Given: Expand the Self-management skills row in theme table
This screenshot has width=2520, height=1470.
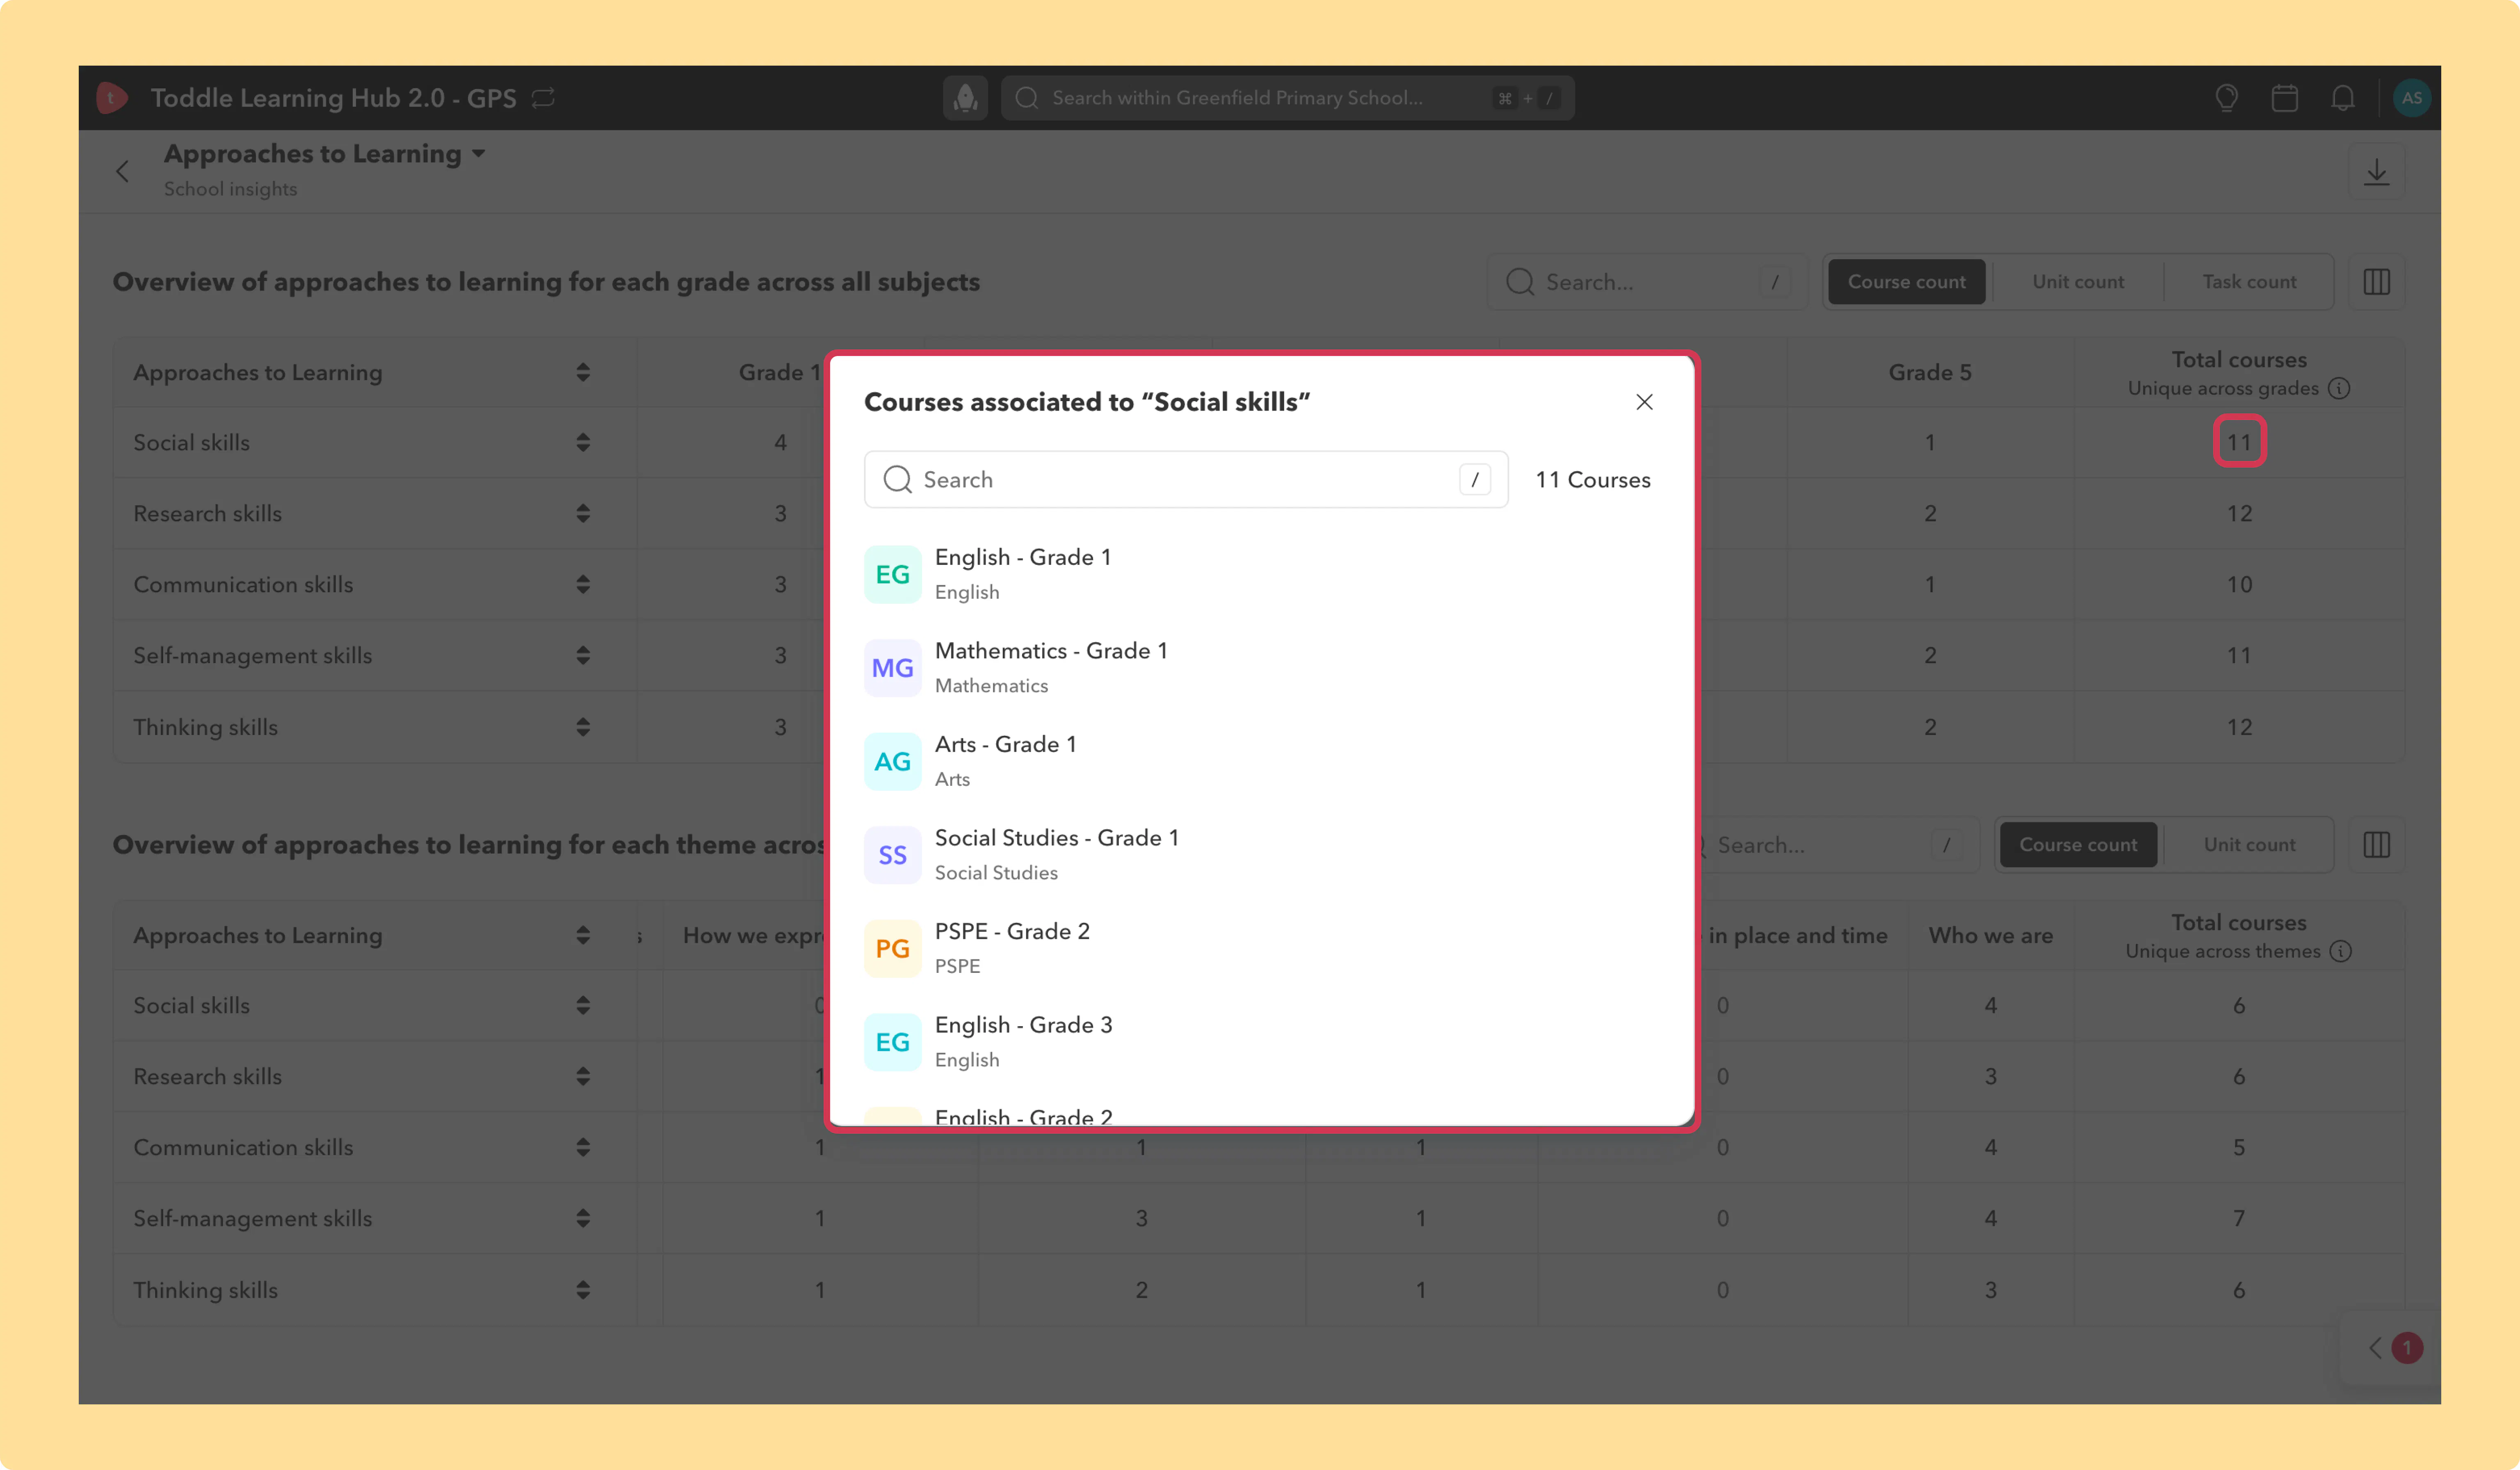Looking at the screenshot, I should 583,1219.
